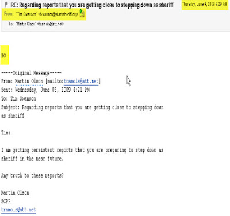Open the tramols@att.net mailto link in quoted header
The image size is (230, 216).
pos(81,82)
